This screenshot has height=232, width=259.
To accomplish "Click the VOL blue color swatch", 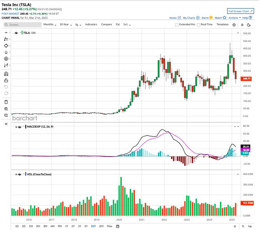I will click(26, 174).
